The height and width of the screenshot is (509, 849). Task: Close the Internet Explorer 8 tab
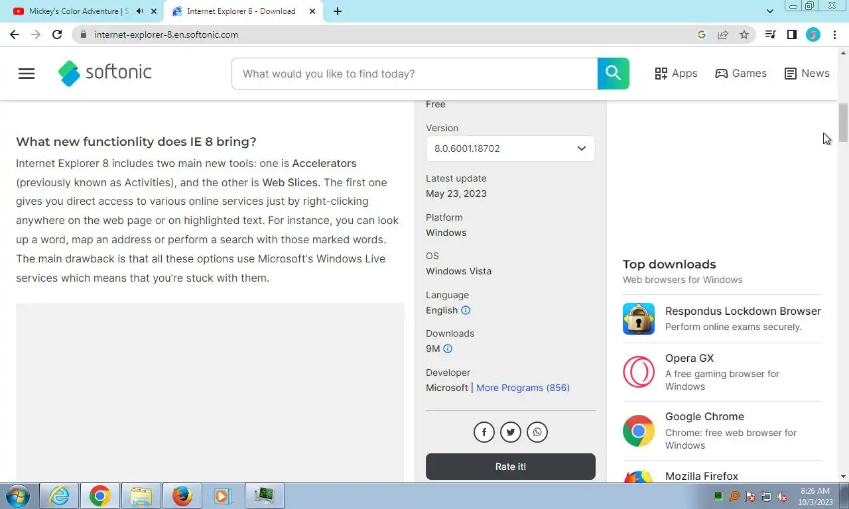click(x=312, y=11)
